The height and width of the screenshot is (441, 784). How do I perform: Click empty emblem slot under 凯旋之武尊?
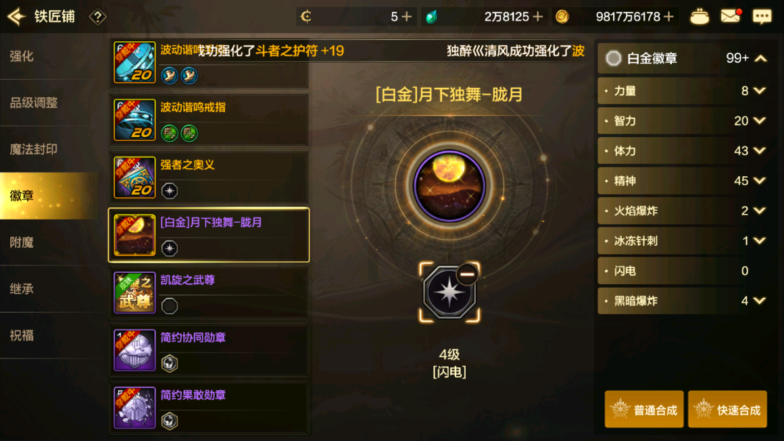(170, 306)
